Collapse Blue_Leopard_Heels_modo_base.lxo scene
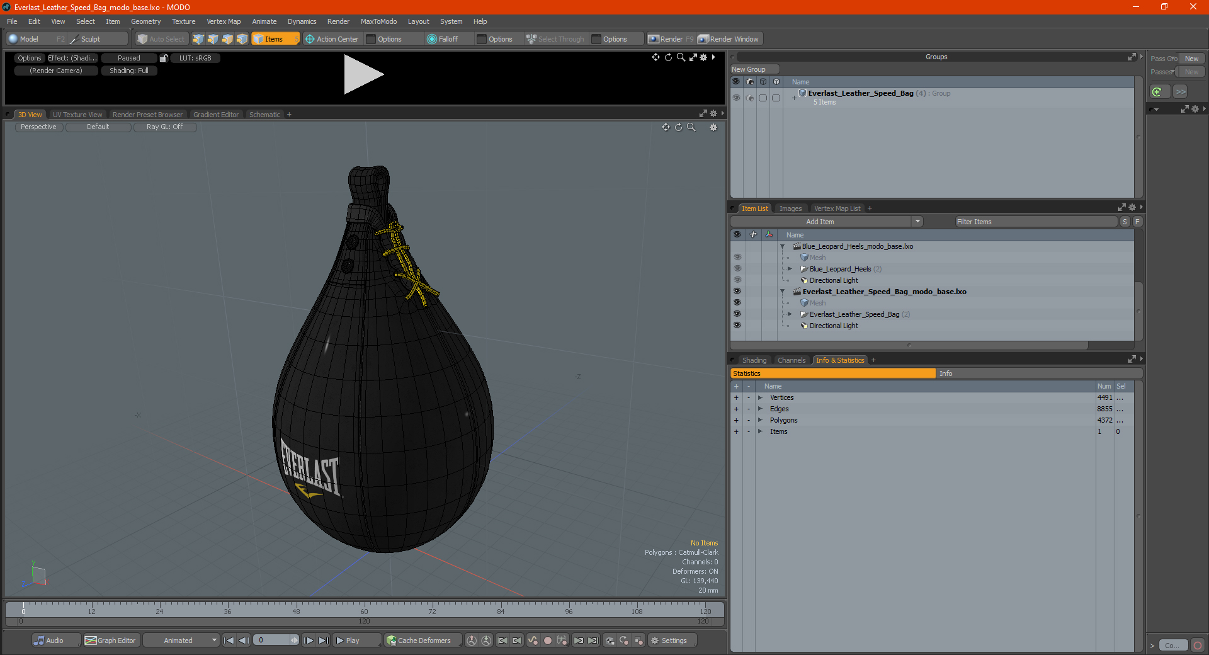The width and height of the screenshot is (1209, 655). pyautogui.click(x=783, y=246)
